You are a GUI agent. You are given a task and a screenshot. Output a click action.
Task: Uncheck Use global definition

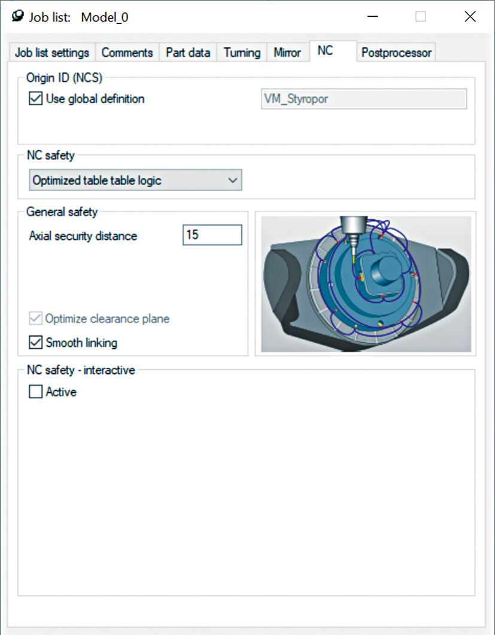pos(36,99)
